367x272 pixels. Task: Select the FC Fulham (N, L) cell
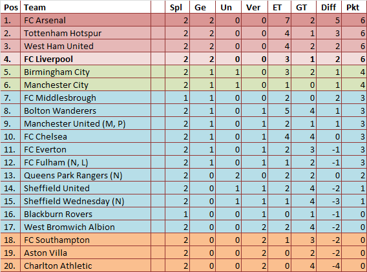[86, 162]
